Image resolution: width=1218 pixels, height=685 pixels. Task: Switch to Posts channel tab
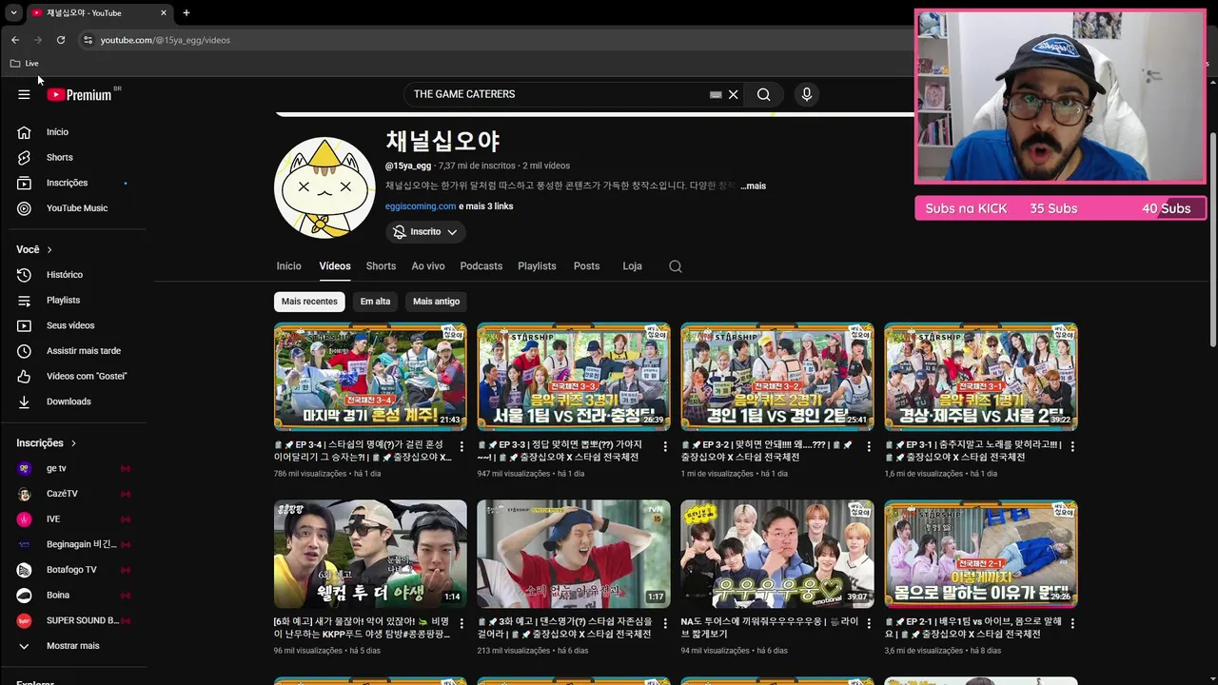[586, 266]
